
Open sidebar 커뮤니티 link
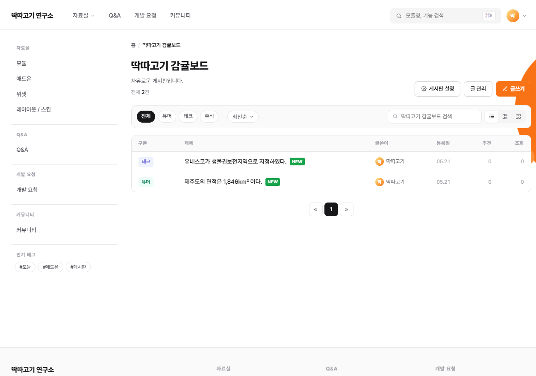click(27, 230)
